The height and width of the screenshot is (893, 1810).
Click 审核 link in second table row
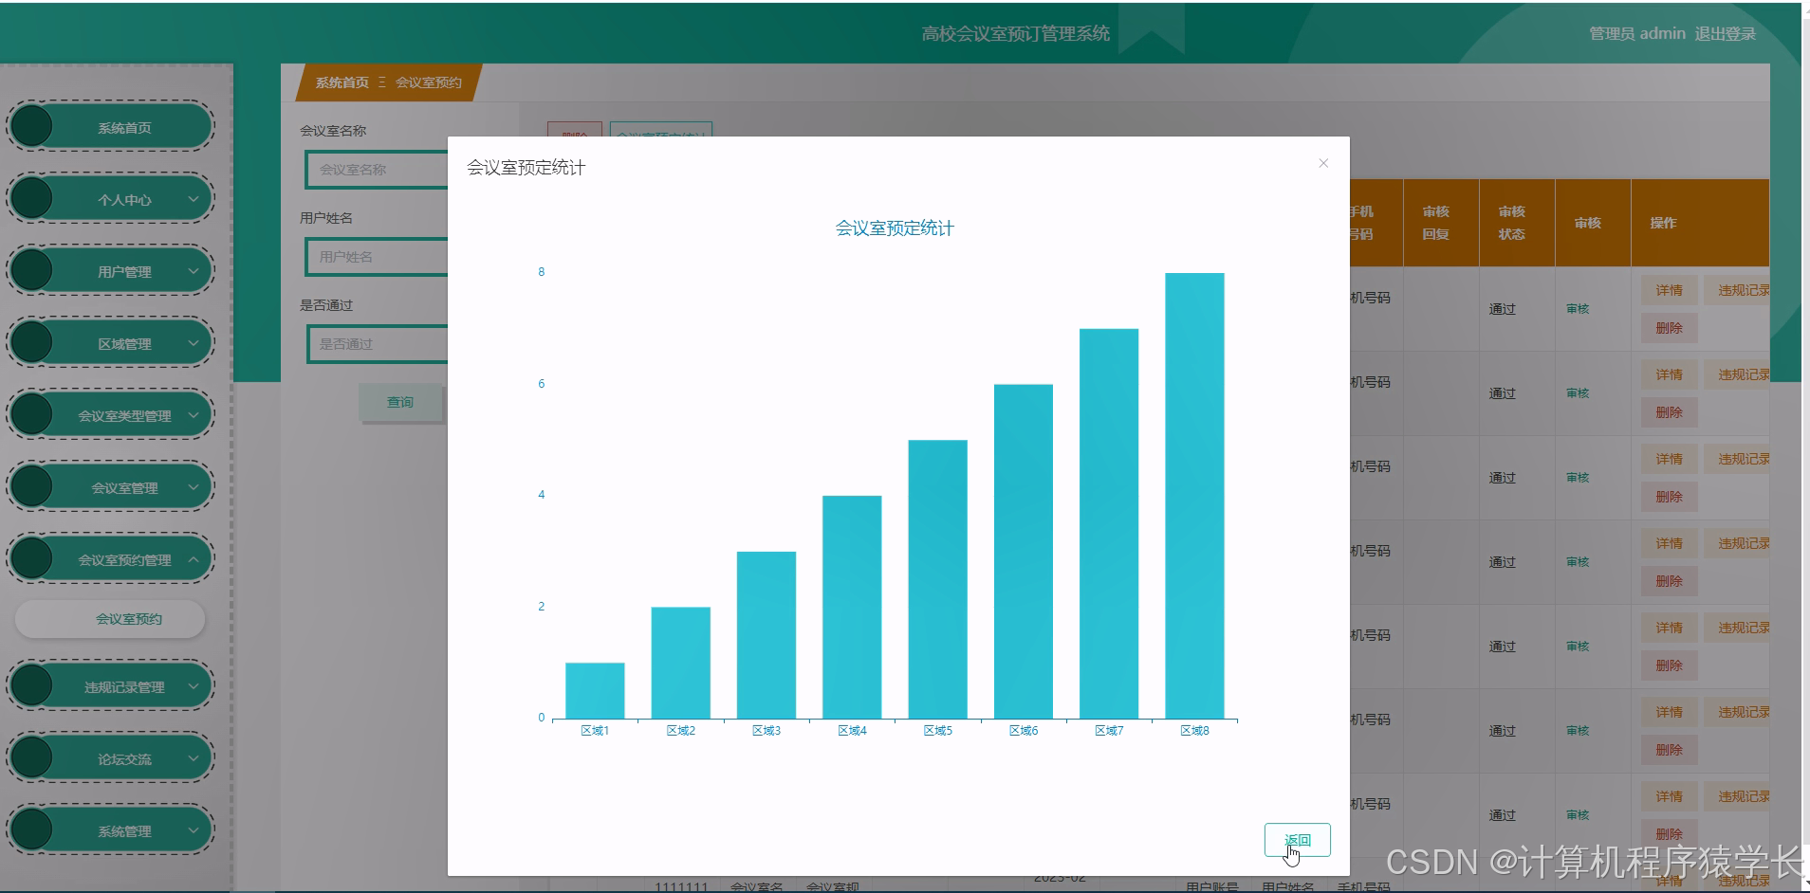[1578, 393]
